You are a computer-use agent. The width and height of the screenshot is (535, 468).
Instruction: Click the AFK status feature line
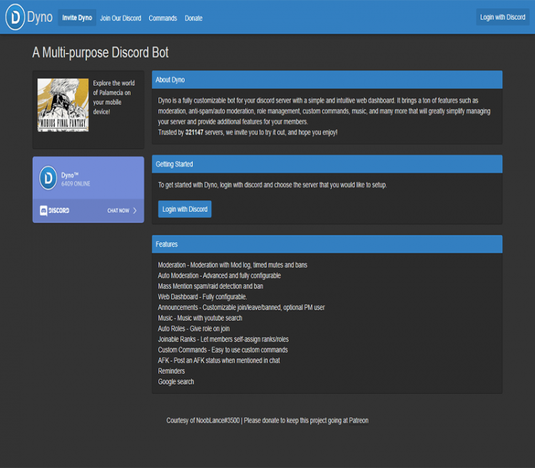pos(219,360)
